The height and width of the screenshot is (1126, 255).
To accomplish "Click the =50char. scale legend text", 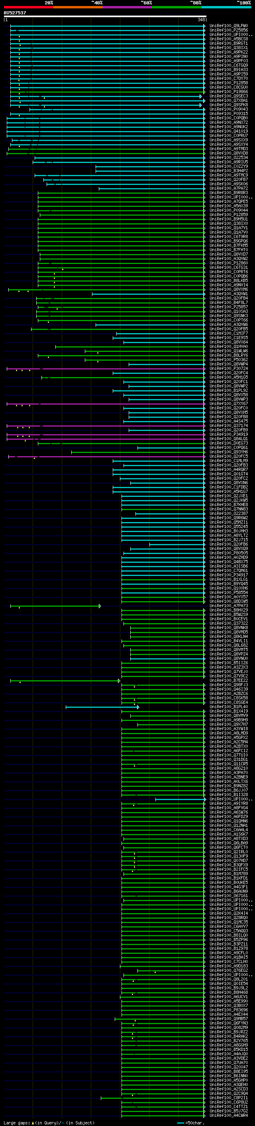I will (x=194, y=1123).
